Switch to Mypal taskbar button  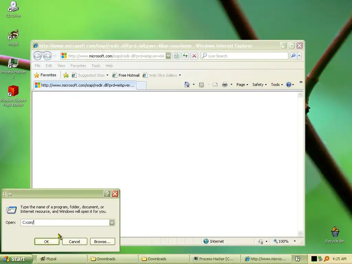pos(62,259)
